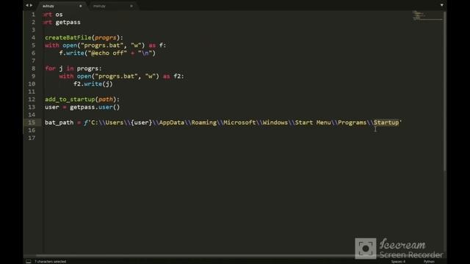Open the Python syntax selector

click(x=429, y=262)
